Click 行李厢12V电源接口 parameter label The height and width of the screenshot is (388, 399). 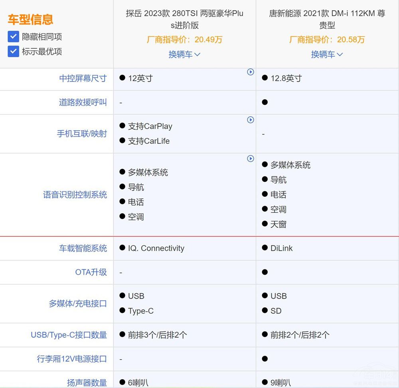tap(72, 359)
